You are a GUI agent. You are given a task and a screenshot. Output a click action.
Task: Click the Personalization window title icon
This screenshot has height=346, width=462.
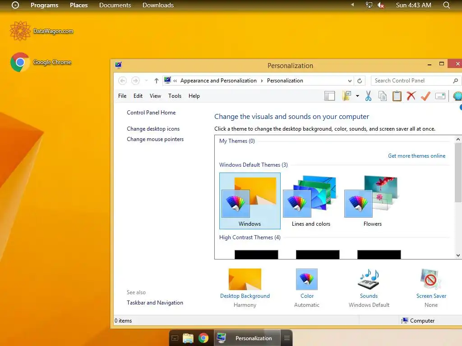tap(119, 65)
